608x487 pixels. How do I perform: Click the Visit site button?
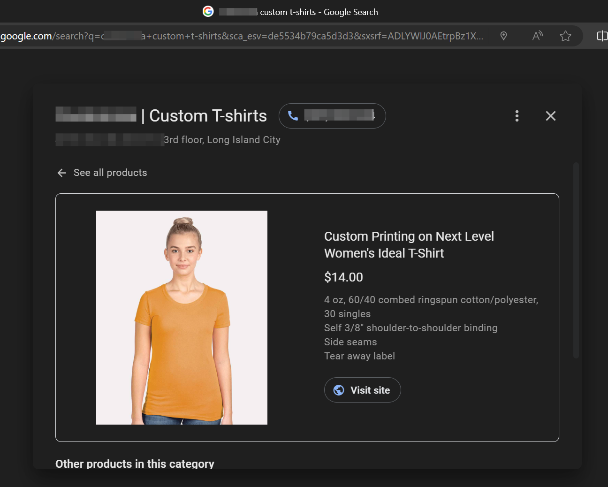(x=362, y=390)
